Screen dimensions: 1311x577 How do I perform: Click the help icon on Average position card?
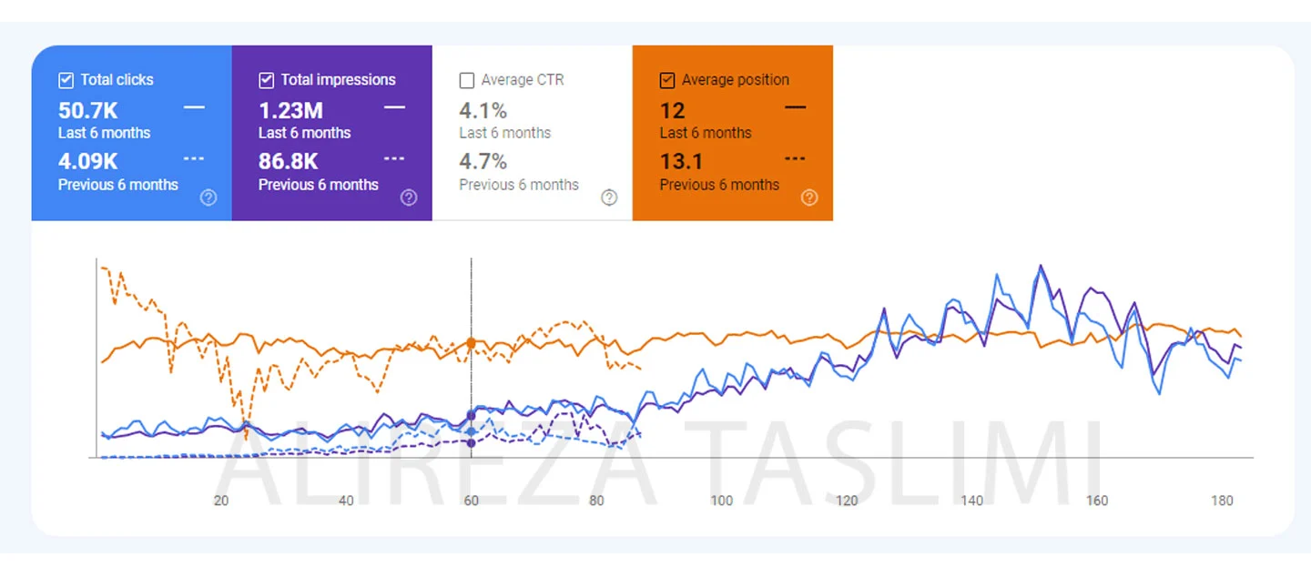point(809,197)
